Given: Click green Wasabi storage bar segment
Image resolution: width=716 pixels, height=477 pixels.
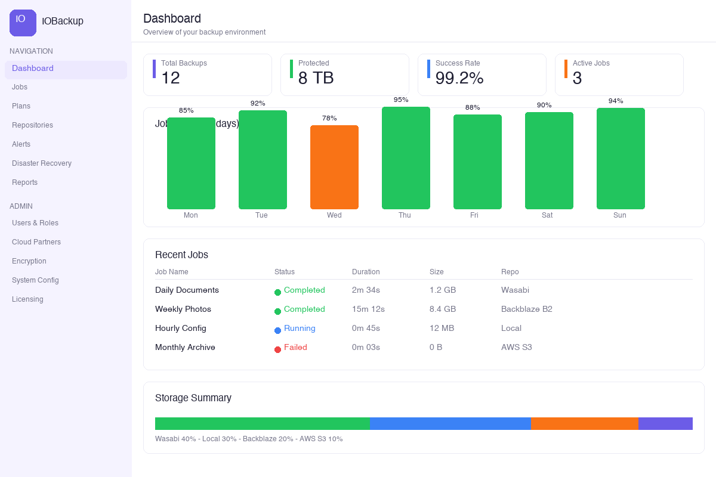Looking at the screenshot, I should click(x=263, y=423).
